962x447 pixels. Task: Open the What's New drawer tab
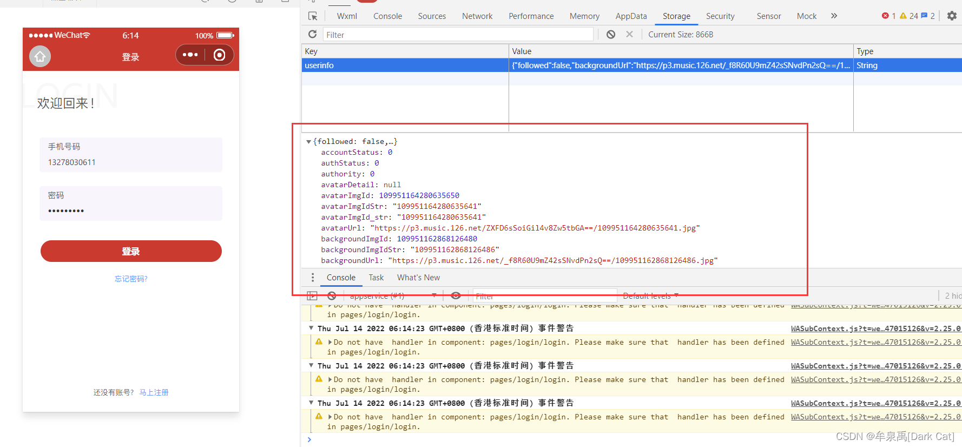(x=418, y=278)
